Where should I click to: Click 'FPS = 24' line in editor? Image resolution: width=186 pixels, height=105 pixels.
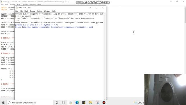[5, 34]
